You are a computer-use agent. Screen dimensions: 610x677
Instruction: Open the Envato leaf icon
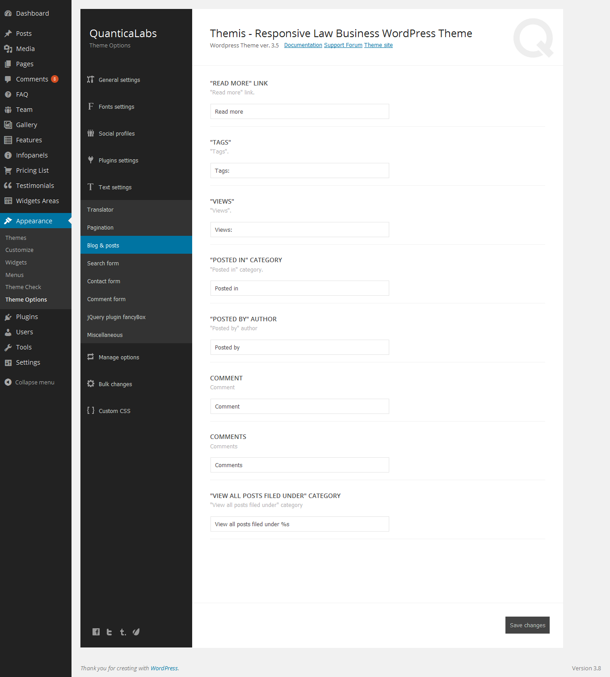coord(136,632)
